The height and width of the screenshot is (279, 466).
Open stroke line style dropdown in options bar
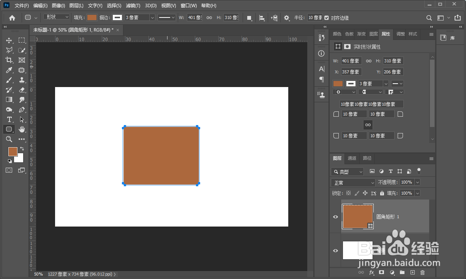167,17
